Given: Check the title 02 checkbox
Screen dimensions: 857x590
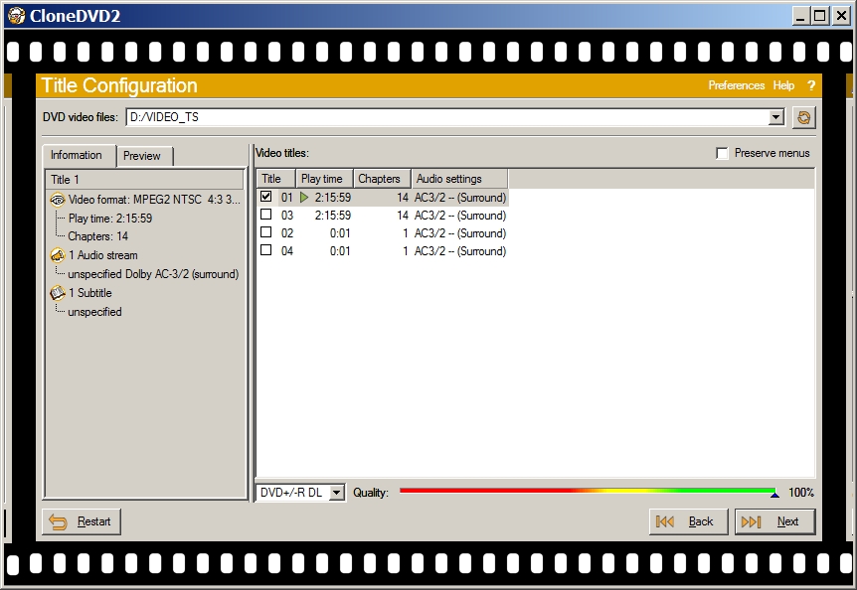Looking at the screenshot, I should pos(266,232).
